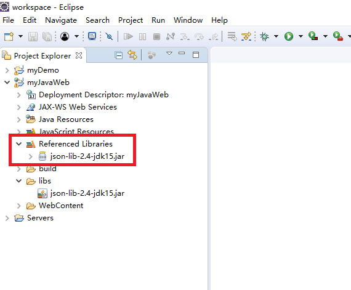Expand the WebContent folder
Image resolution: width=351 pixels, height=290 pixels.
click(x=19, y=206)
